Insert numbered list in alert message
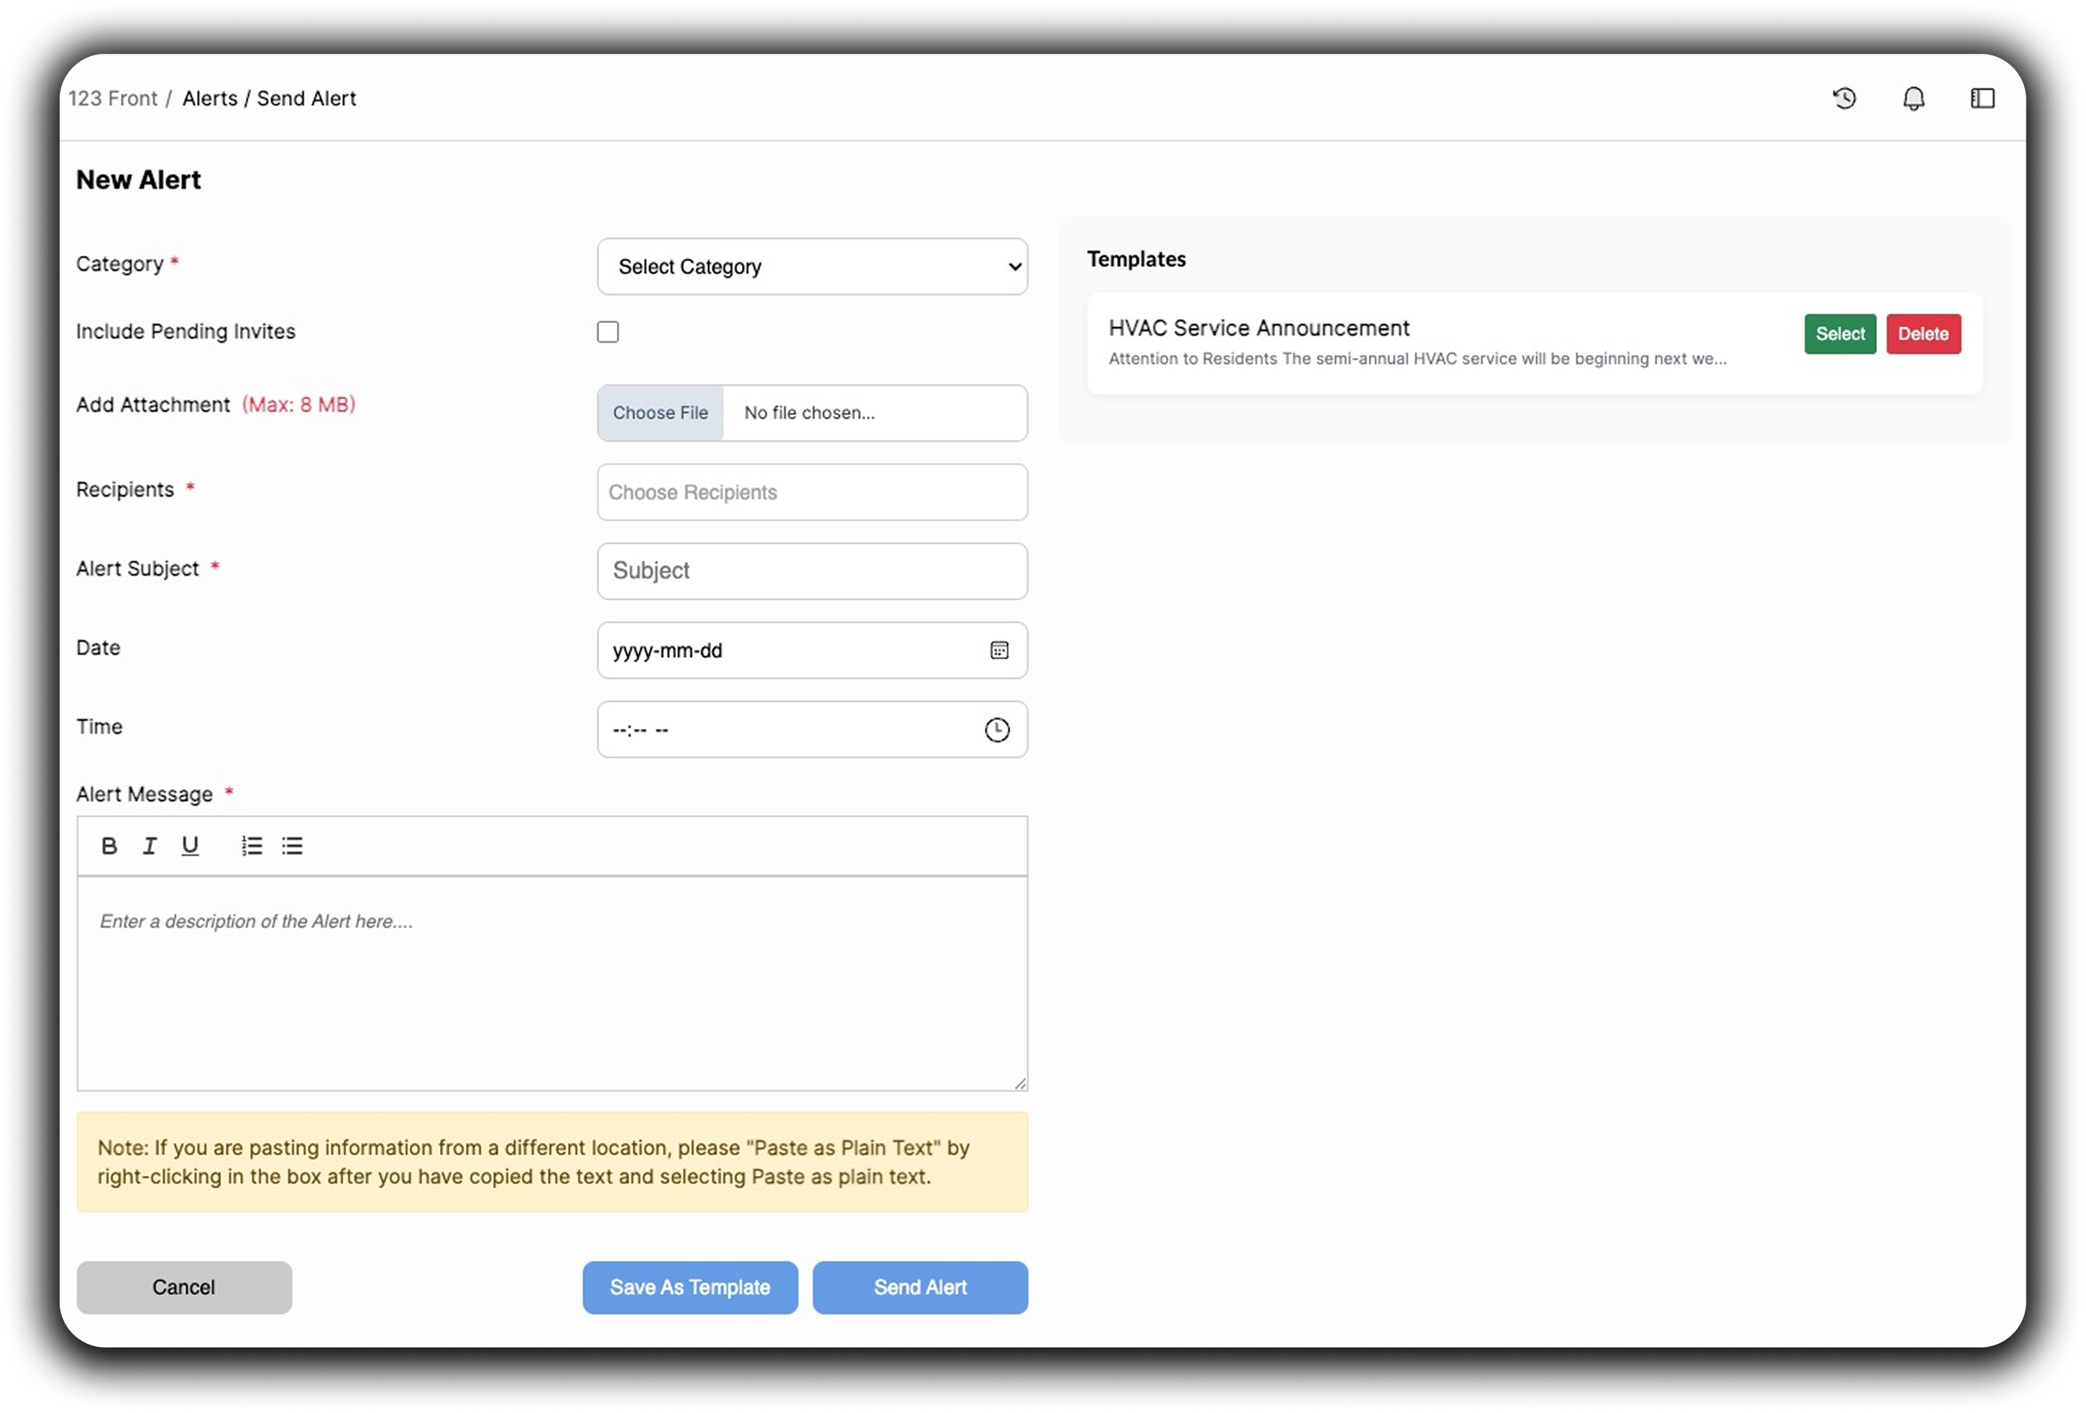Image resolution: width=2086 pixels, height=1413 pixels. pyautogui.click(x=252, y=846)
